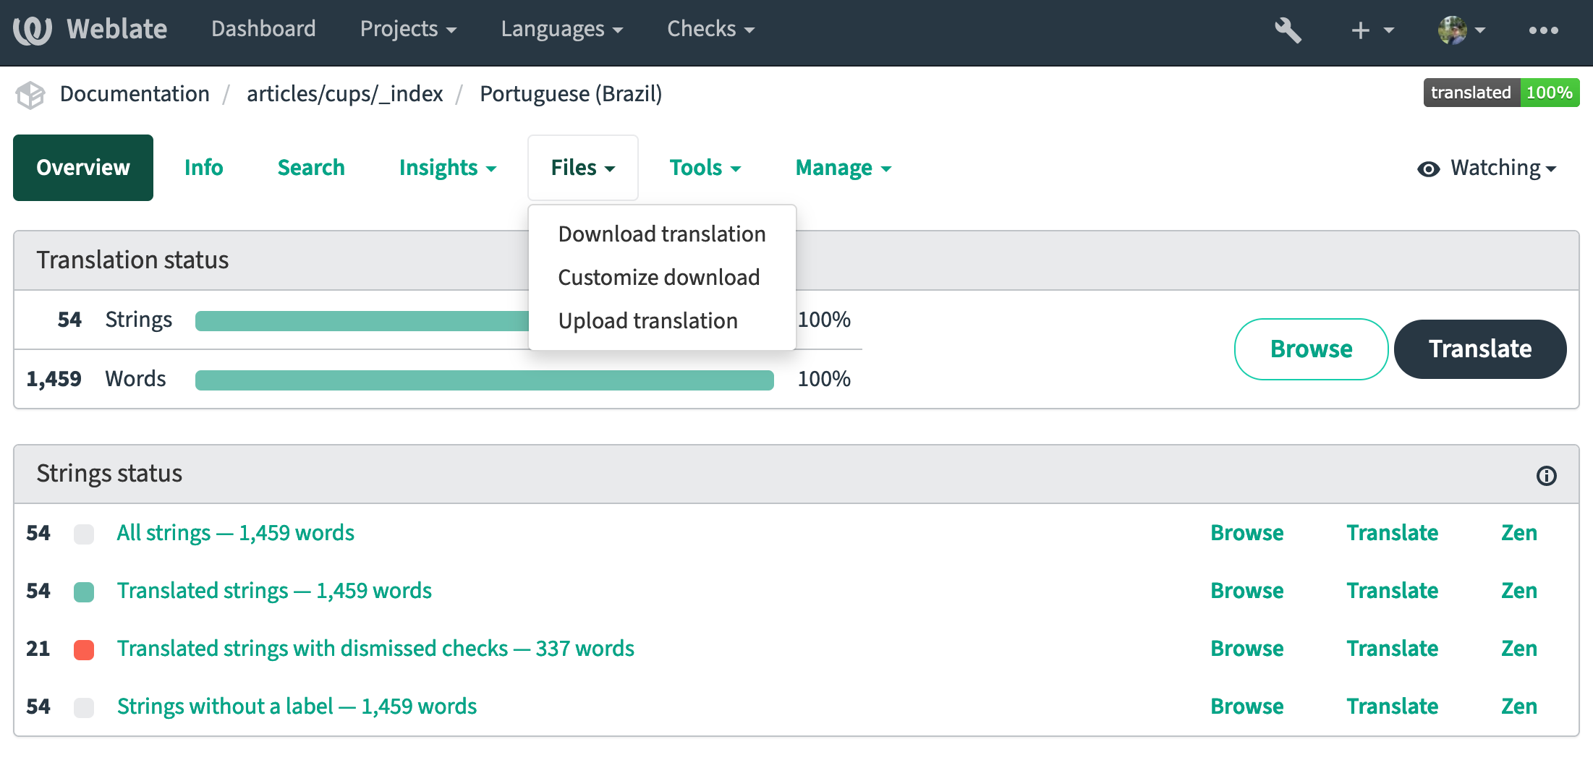Click the three-dots more menu icon
The width and height of the screenshot is (1593, 768).
click(1543, 30)
